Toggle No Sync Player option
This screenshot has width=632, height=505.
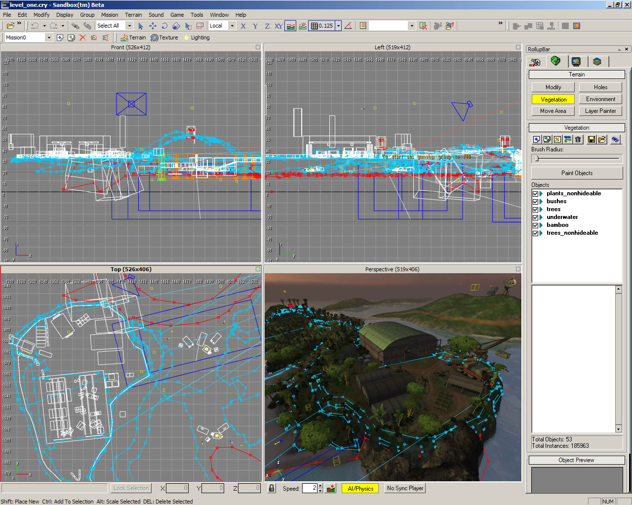point(405,488)
